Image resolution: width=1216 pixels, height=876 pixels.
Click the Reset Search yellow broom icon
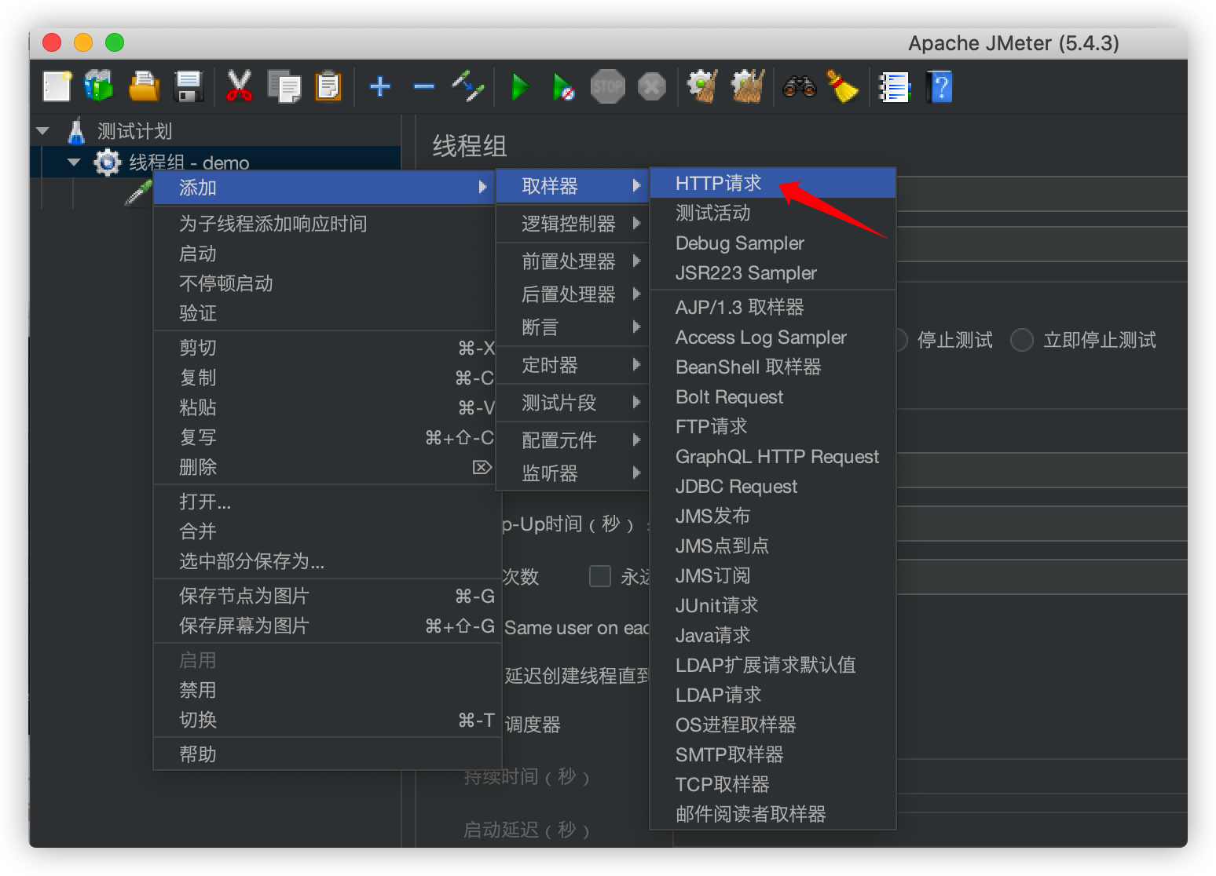pyautogui.click(x=843, y=86)
